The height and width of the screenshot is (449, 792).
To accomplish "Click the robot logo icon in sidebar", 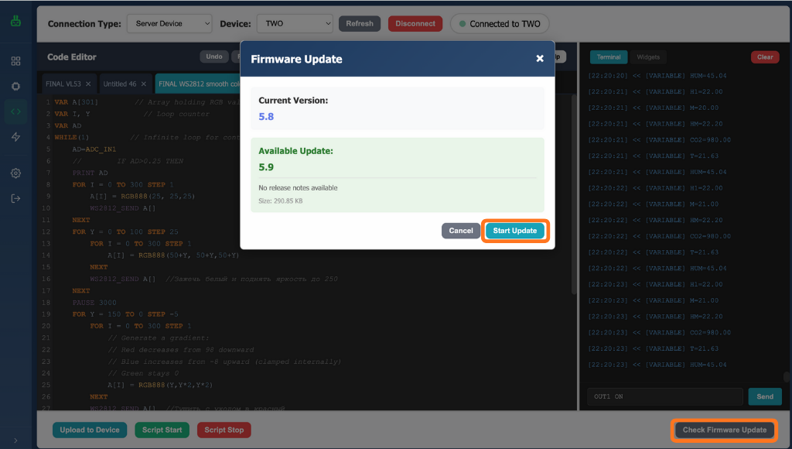I will pos(15,22).
